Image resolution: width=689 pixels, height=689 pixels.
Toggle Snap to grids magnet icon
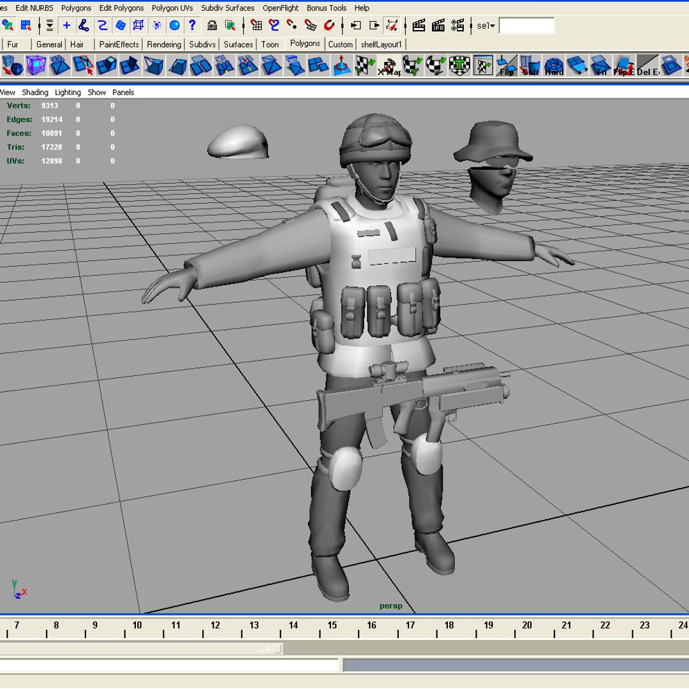pyautogui.click(x=256, y=26)
